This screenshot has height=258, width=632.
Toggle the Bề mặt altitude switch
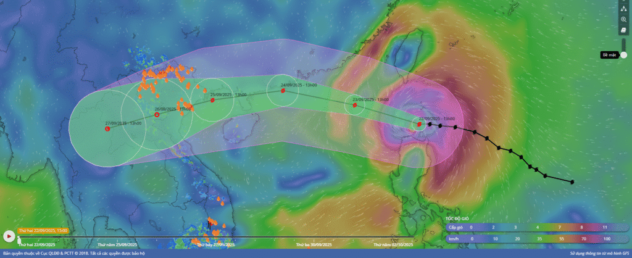(623, 54)
